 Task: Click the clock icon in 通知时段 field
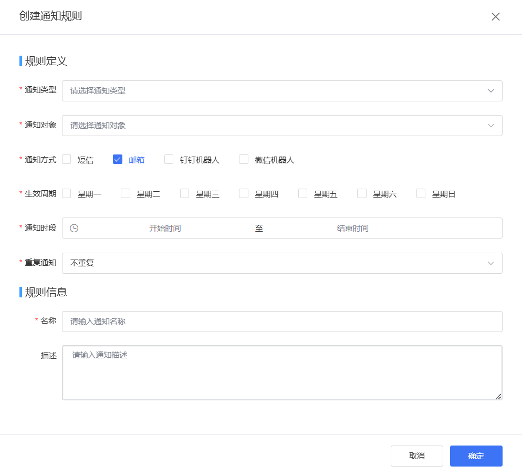74,228
